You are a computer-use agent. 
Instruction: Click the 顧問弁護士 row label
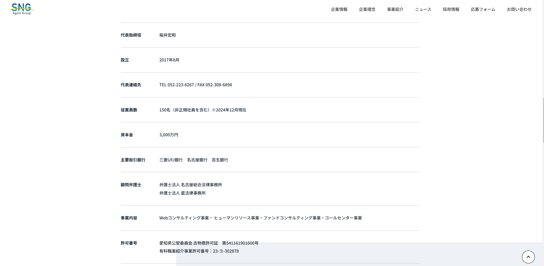(131, 185)
